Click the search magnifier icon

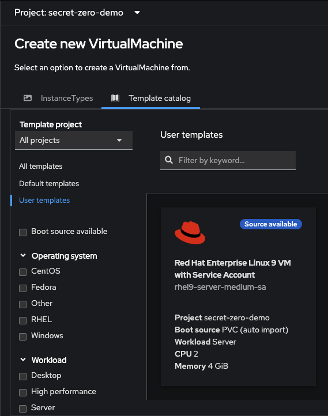(x=169, y=160)
